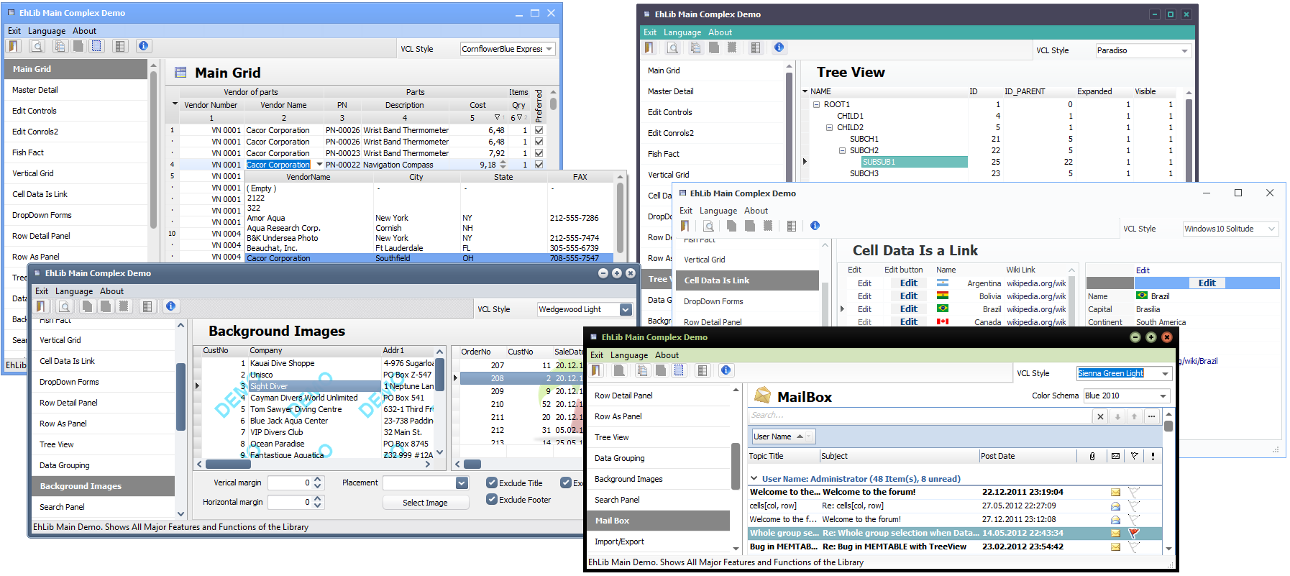Click exit door icon in Windows10 Solitude window
Image resolution: width=1290 pixels, height=576 pixels.
(x=685, y=226)
